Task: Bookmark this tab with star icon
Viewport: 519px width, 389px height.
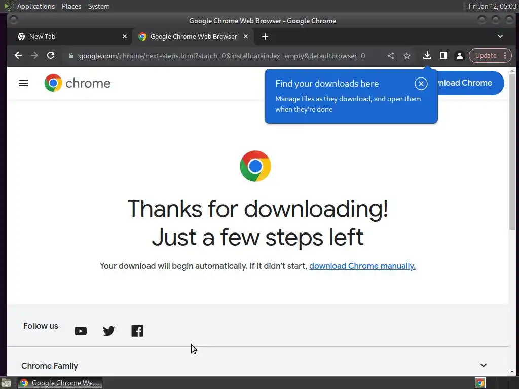Action: point(407,56)
